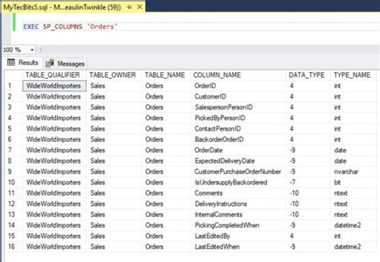Click the DeliveryInstructions cell
Screen dimensions: 380x262
pyautogui.click(x=238, y=203)
